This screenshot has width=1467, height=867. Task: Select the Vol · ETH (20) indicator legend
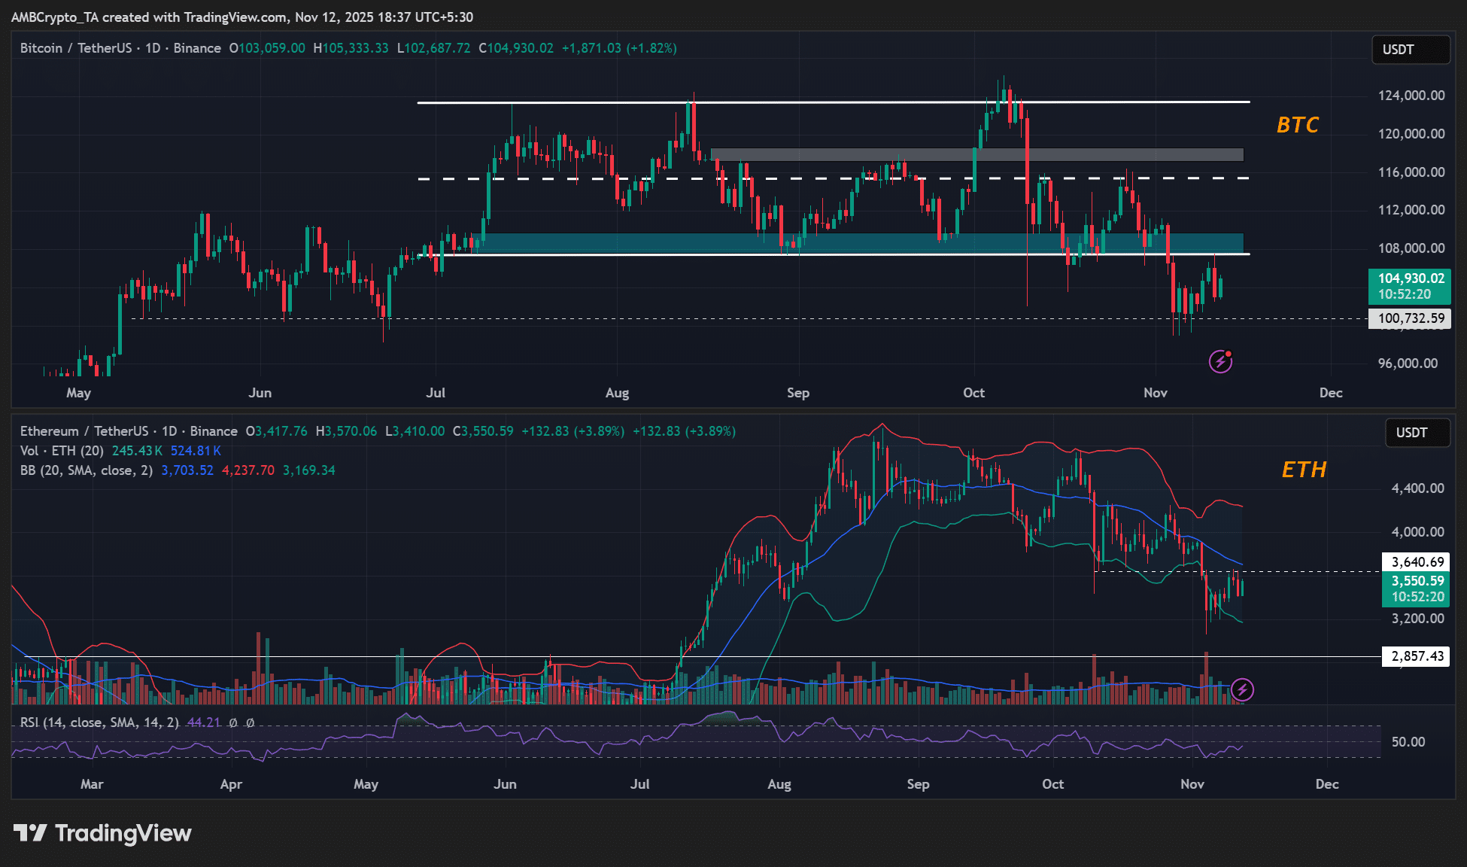pos(62,451)
